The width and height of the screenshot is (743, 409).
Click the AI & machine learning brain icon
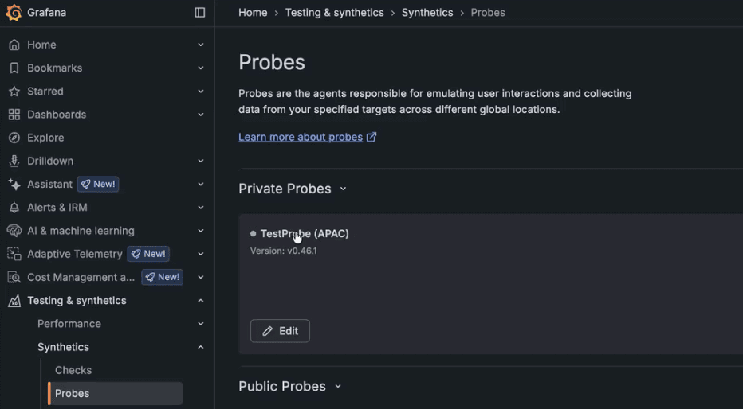click(14, 231)
